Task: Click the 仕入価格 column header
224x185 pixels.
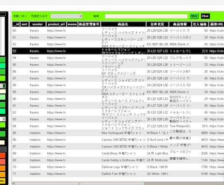Action: coord(200,24)
